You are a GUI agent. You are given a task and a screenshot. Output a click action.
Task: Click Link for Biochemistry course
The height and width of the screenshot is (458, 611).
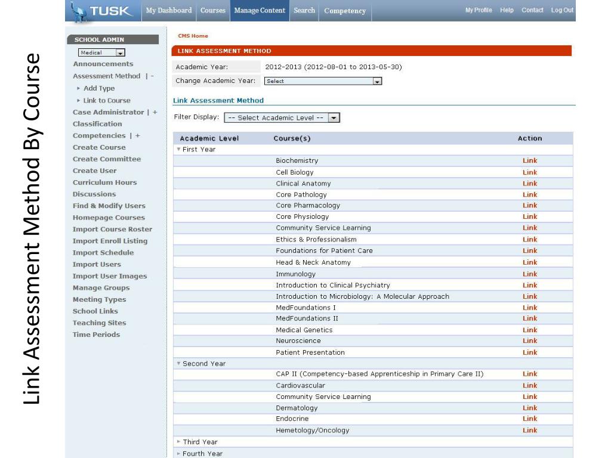pyautogui.click(x=530, y=160)
